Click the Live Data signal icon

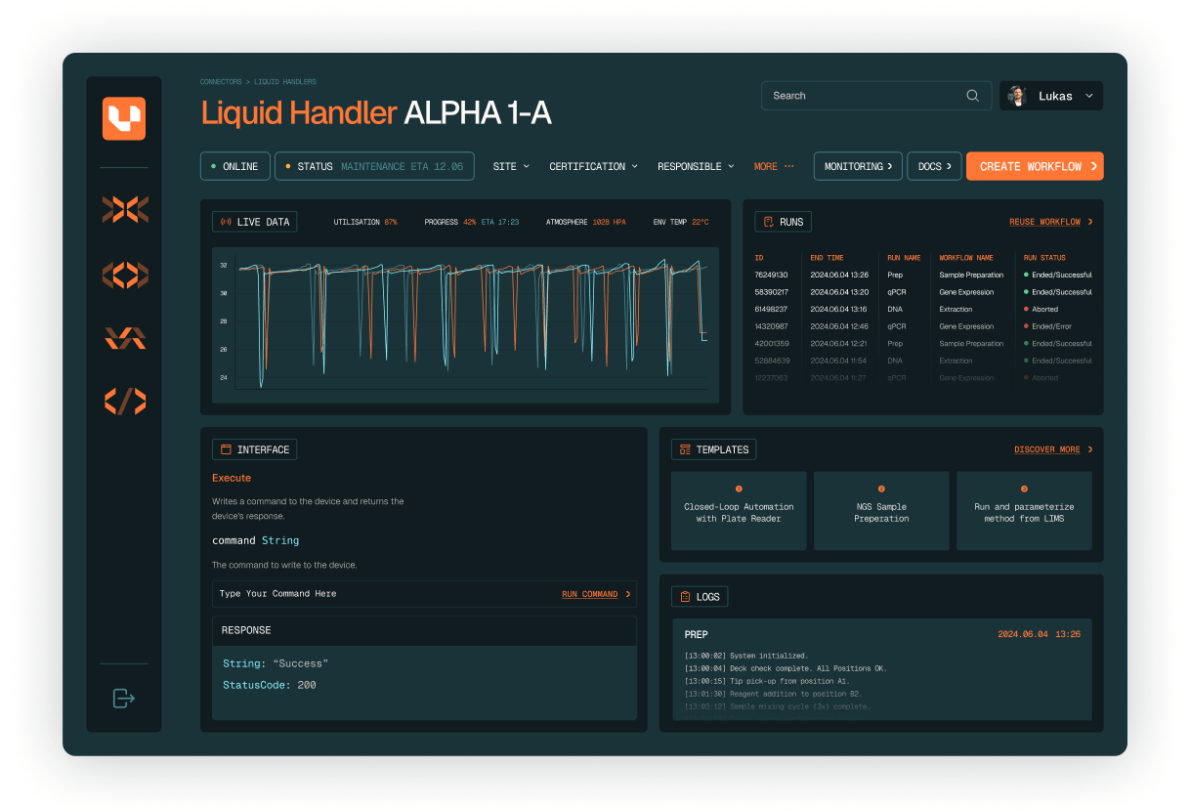pos(226,221)
